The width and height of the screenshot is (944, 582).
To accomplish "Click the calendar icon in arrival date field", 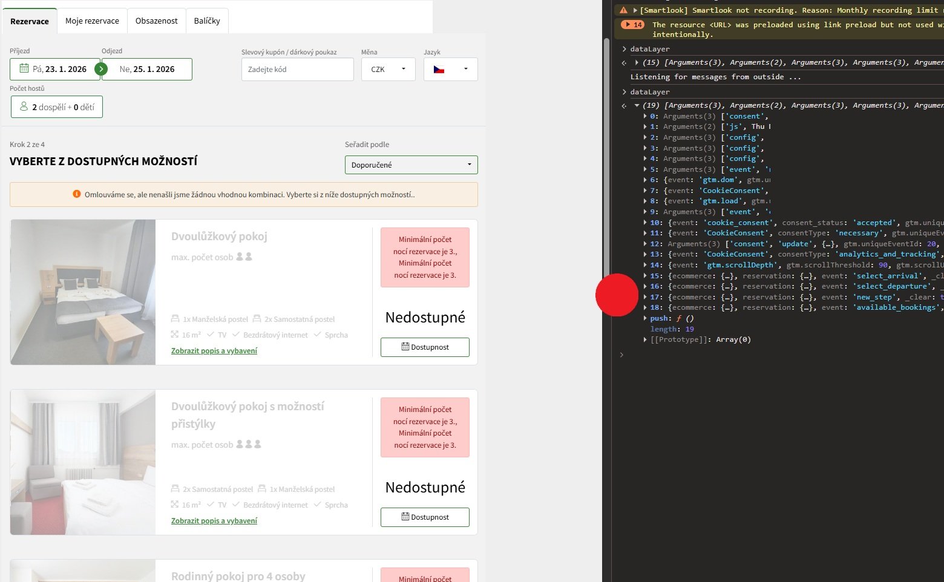I will [24, 69].
